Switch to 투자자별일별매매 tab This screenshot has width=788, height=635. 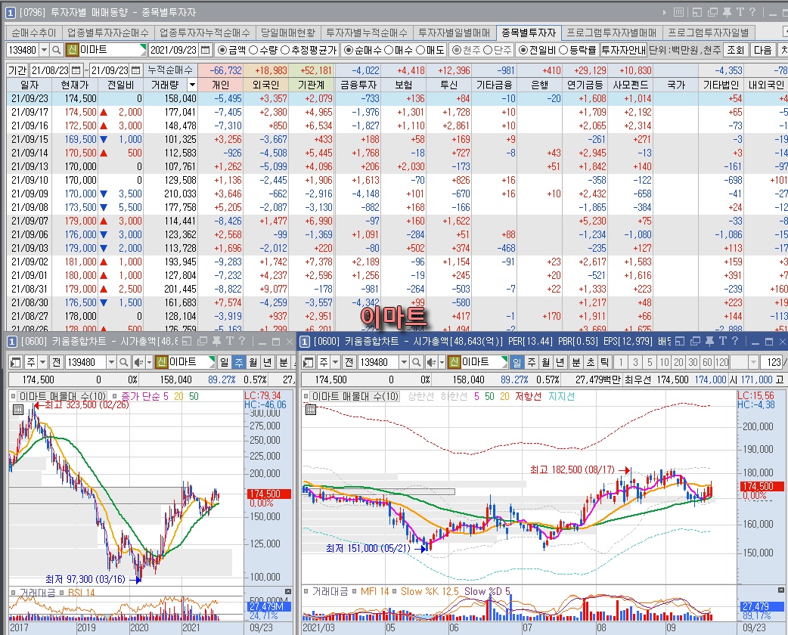click(x=454, y=33)
